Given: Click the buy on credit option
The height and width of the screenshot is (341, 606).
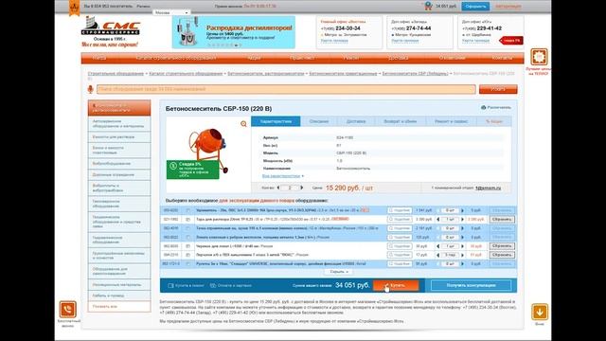Looking at the screenshot, I should tap(186, 286).
